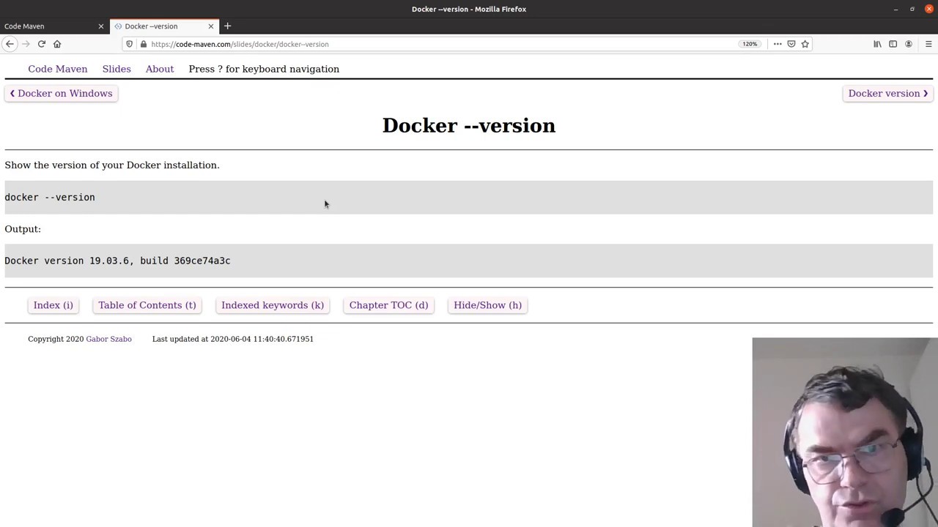This screenshot has height=527, width=938.
Task: Close the Docker --version tab
Action: 211,26
